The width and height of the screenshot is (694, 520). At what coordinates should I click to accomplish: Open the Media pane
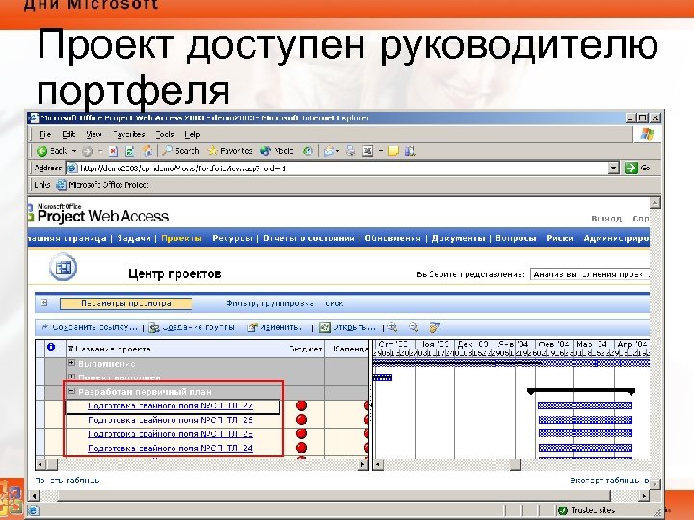pyautogui.click(x=277, y=151)
